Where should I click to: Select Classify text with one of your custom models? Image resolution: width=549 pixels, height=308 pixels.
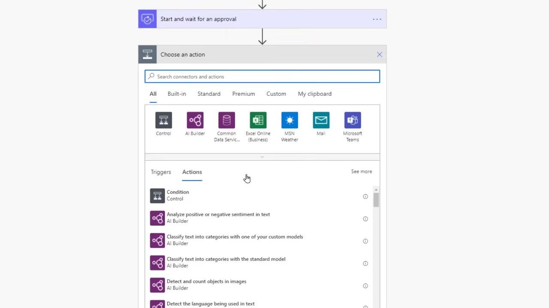pos(235,237)
